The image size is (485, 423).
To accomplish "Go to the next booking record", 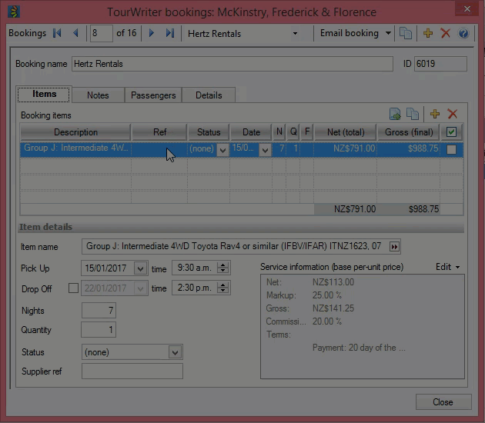I will [x=152, y=34].
